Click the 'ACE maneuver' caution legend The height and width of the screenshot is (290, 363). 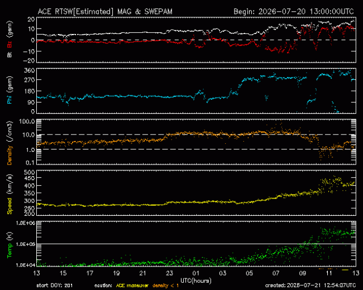[x=132, y=286]
